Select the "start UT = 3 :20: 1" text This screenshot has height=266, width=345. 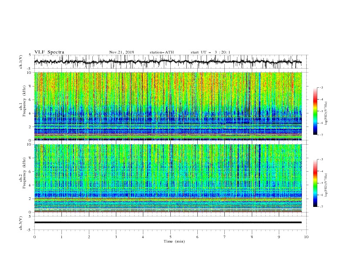click(x=210, y=52)
